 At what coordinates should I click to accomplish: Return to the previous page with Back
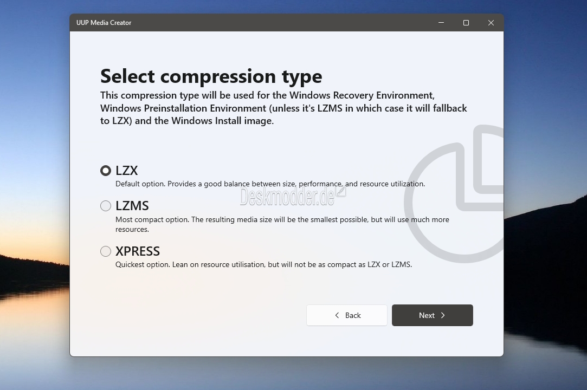[x=347, y=315]
